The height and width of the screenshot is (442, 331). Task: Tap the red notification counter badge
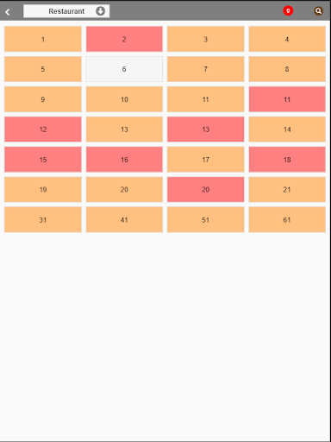tap(288, 11)
